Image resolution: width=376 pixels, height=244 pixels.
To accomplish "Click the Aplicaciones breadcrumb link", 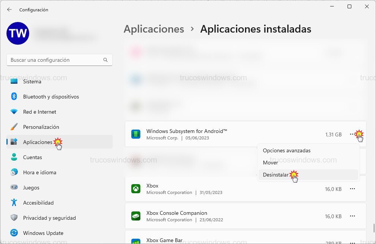I will pyautogui.click(x=154, y=29).
